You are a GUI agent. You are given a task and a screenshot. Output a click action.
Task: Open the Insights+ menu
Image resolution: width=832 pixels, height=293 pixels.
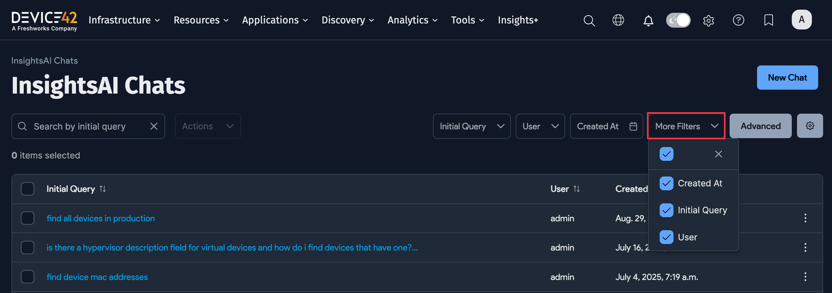tap(518, 20)
